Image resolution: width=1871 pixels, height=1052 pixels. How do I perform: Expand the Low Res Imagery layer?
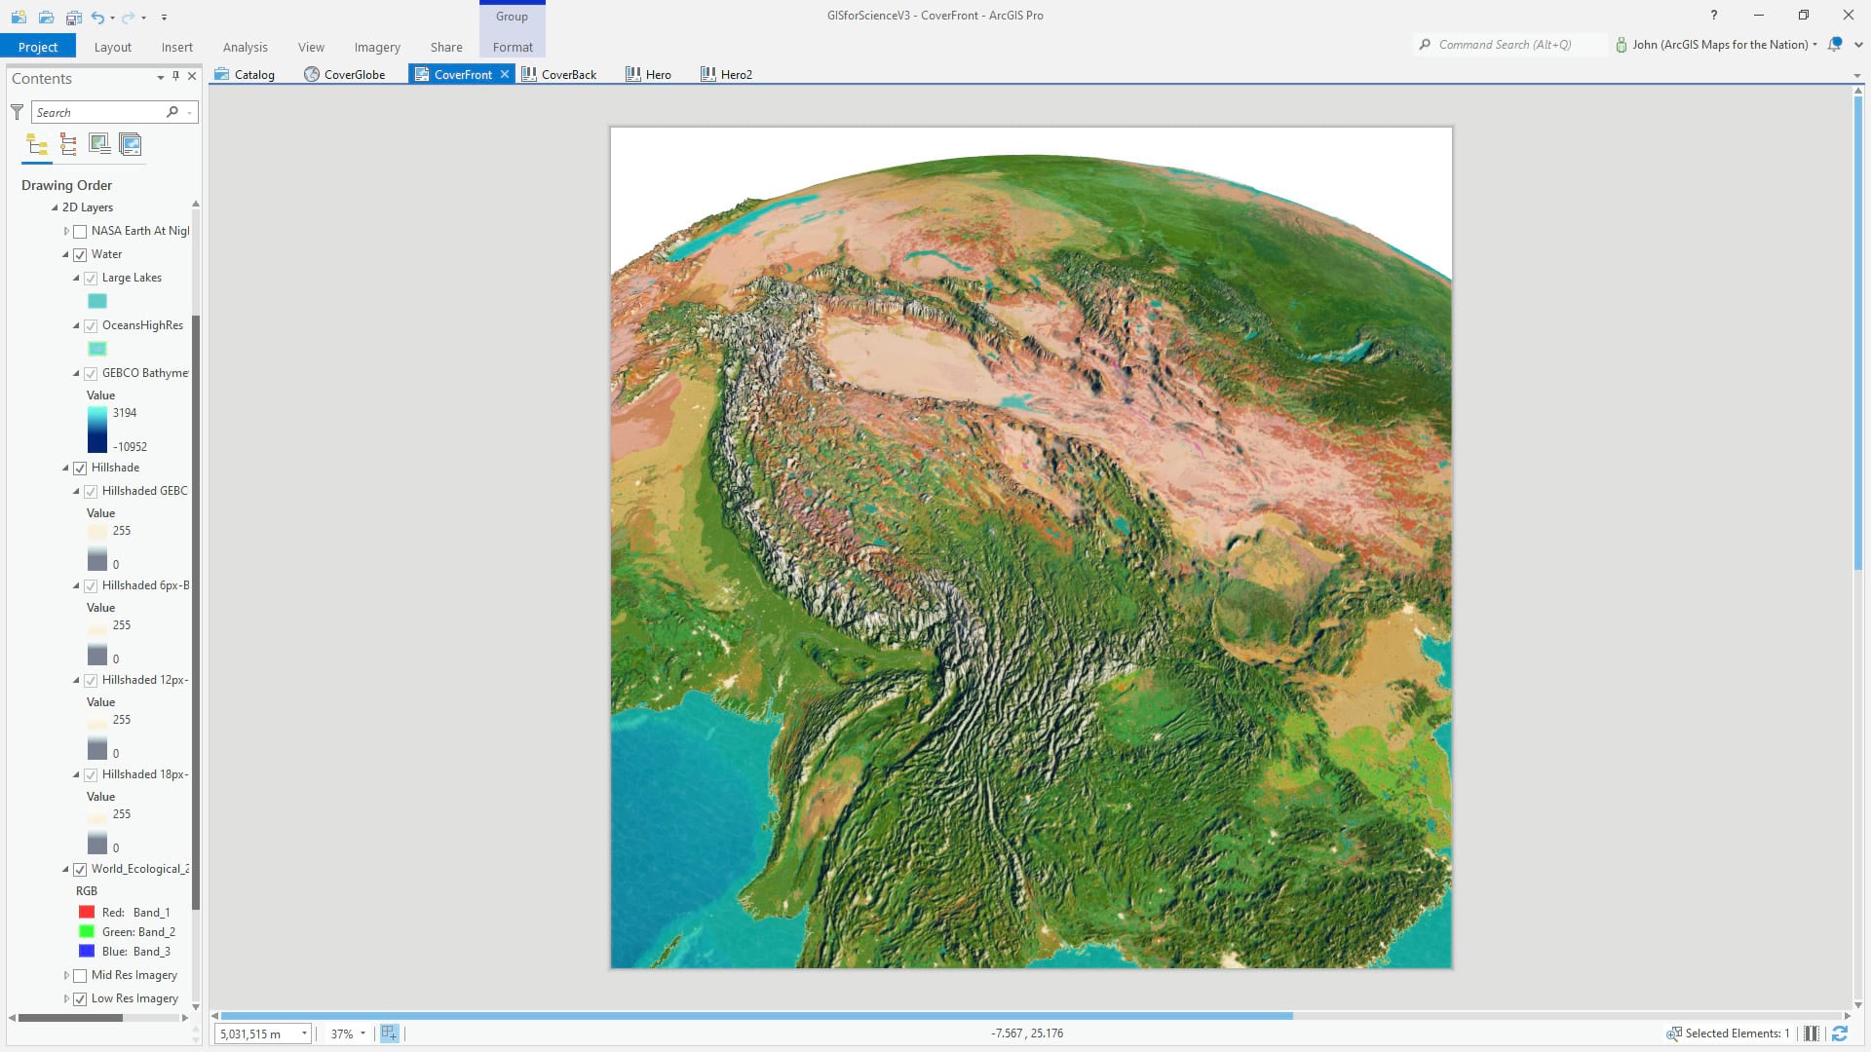66,999
